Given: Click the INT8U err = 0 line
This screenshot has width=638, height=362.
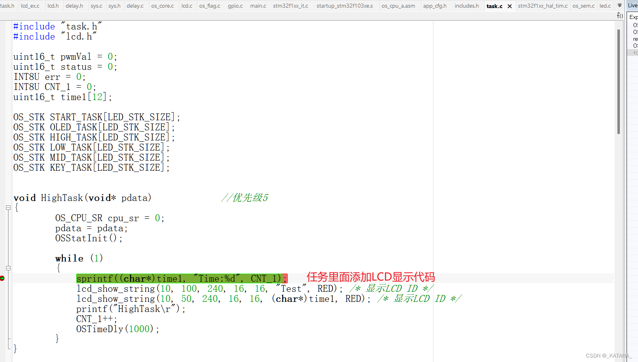Looking at the screenshot, I should coord(49,77).
